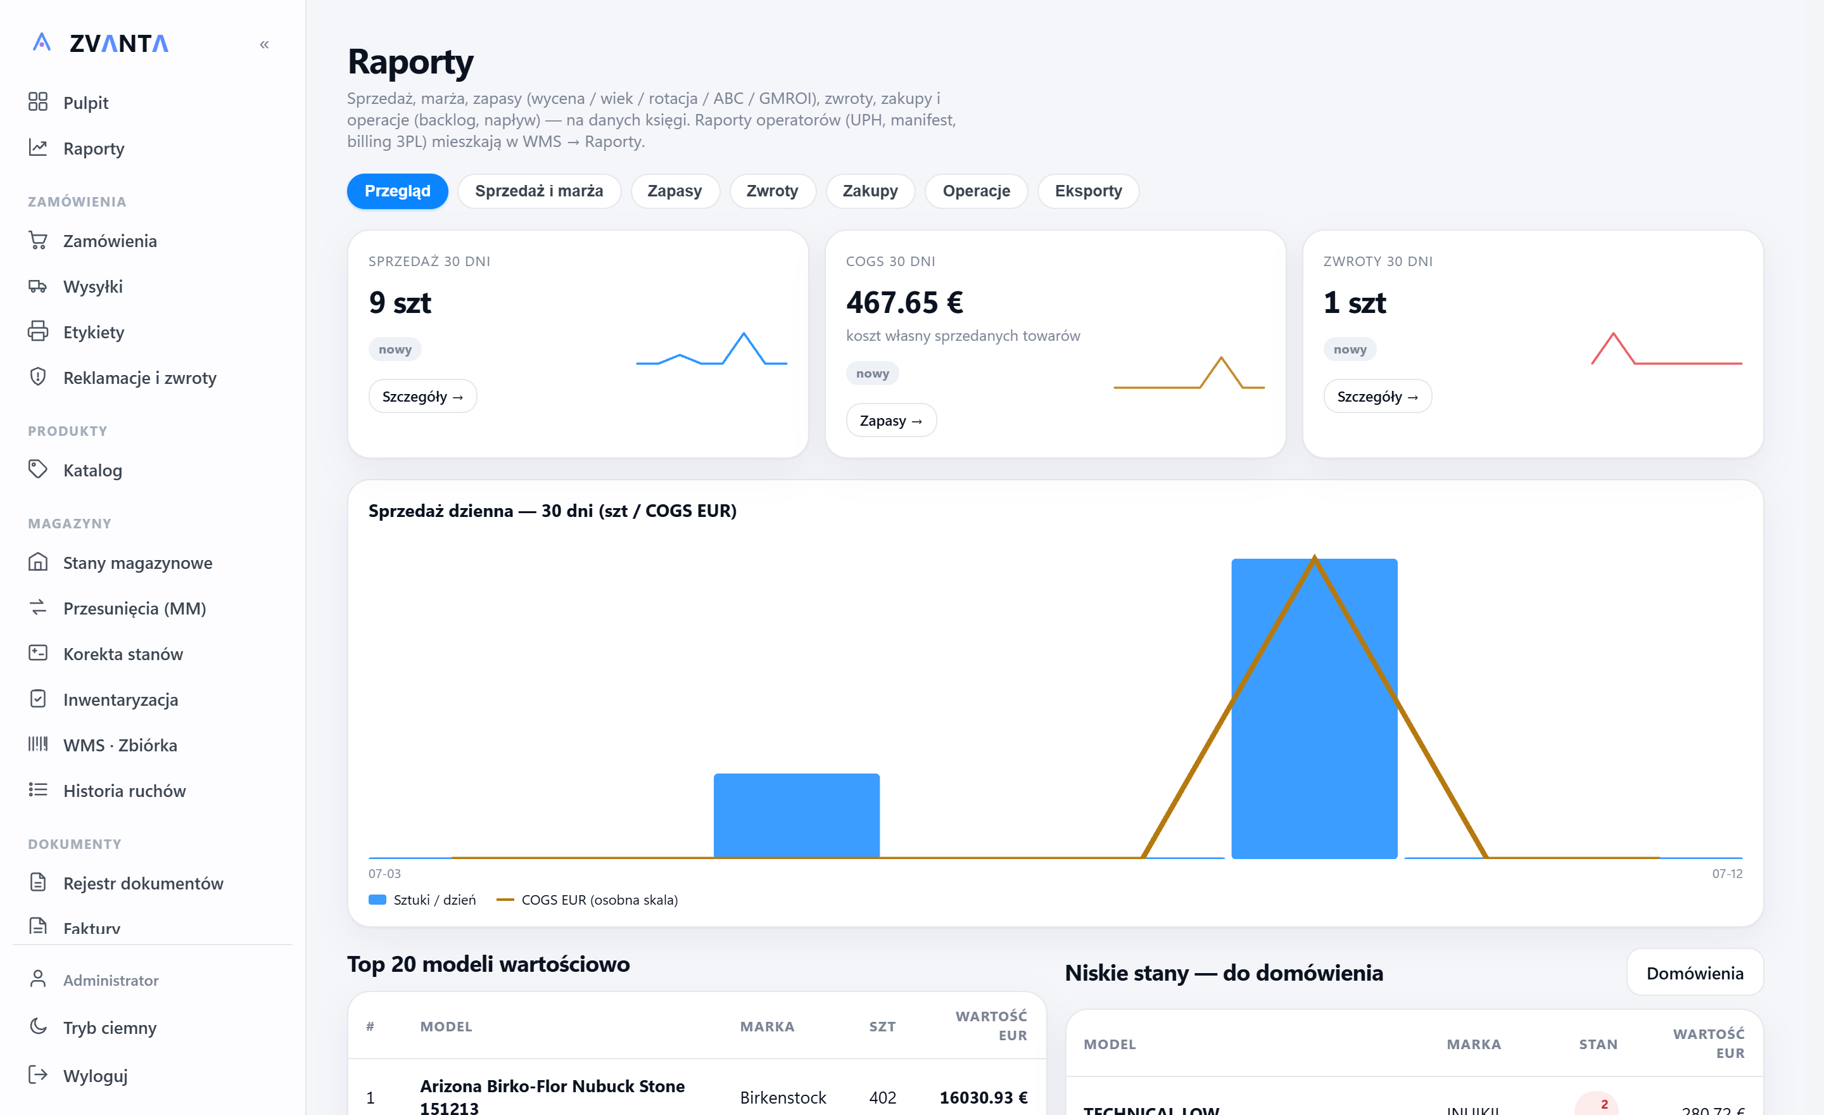Open the Zakupy tab
This screenshot has height=1115, width=1824.
tap(870, 191)
